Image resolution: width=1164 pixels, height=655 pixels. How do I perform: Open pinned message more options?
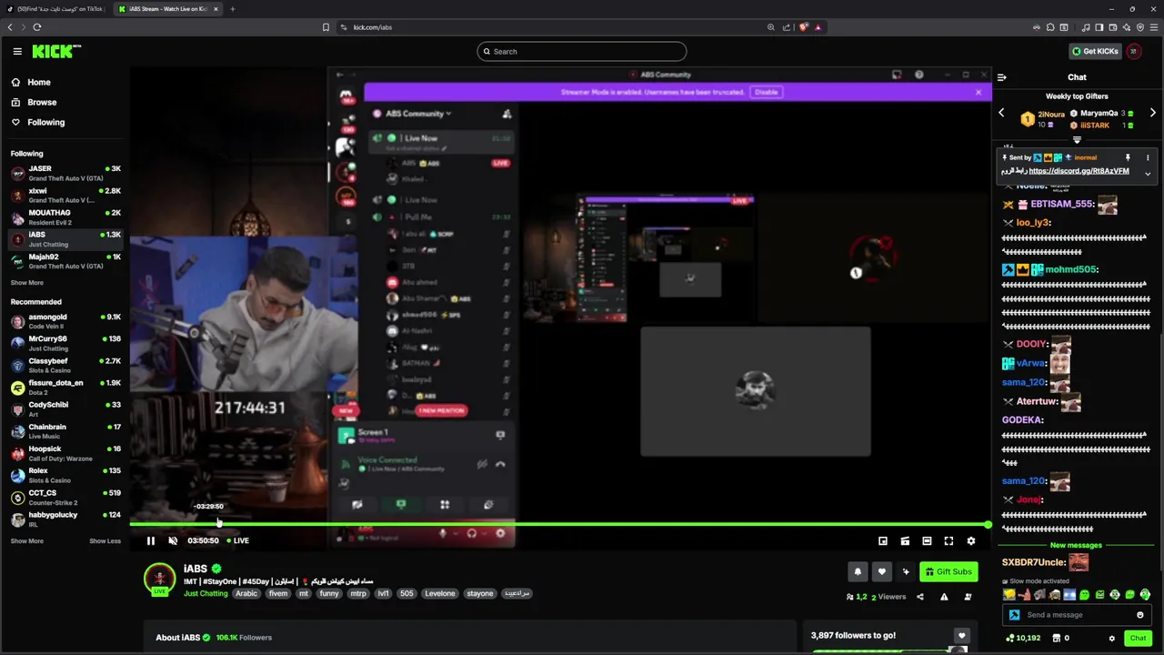[1148, 157]
